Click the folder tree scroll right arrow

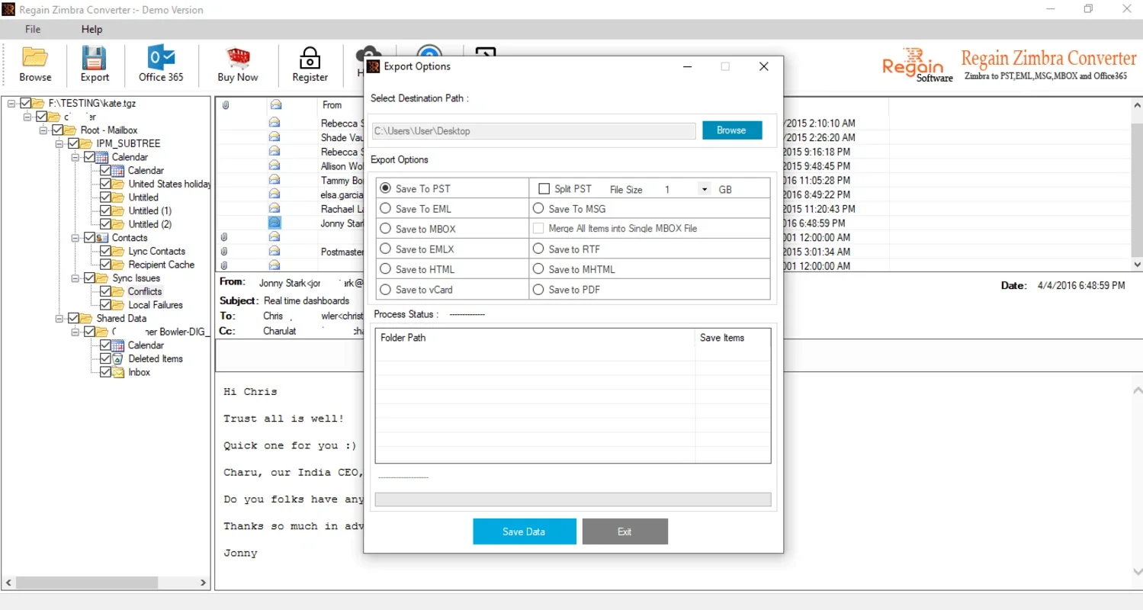pos(203,583)
